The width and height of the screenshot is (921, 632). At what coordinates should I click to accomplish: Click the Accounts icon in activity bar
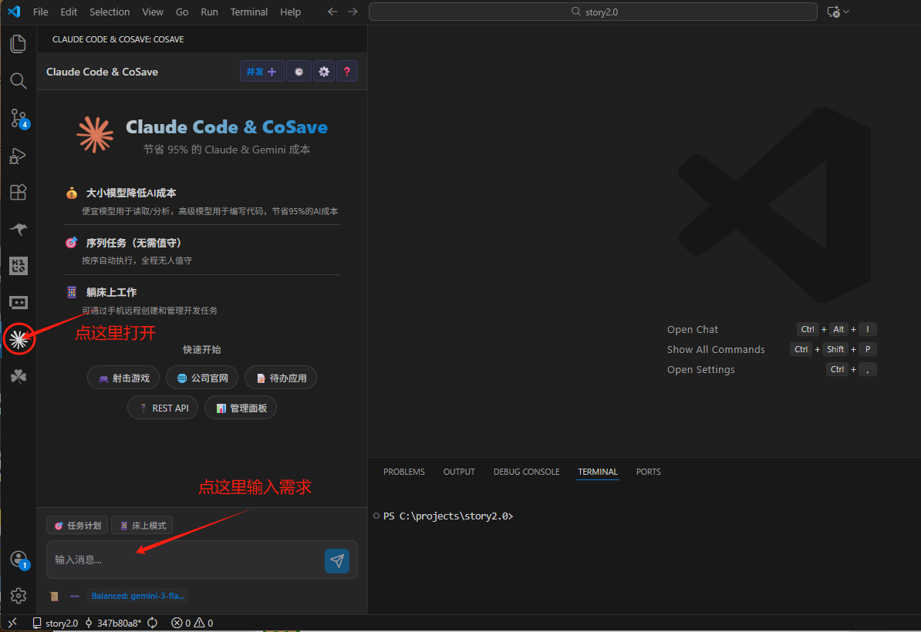19,560
